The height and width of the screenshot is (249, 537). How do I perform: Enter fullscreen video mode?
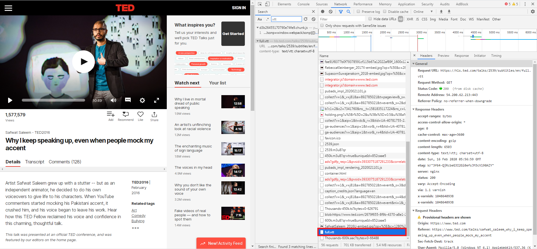[x=157, y=100]
